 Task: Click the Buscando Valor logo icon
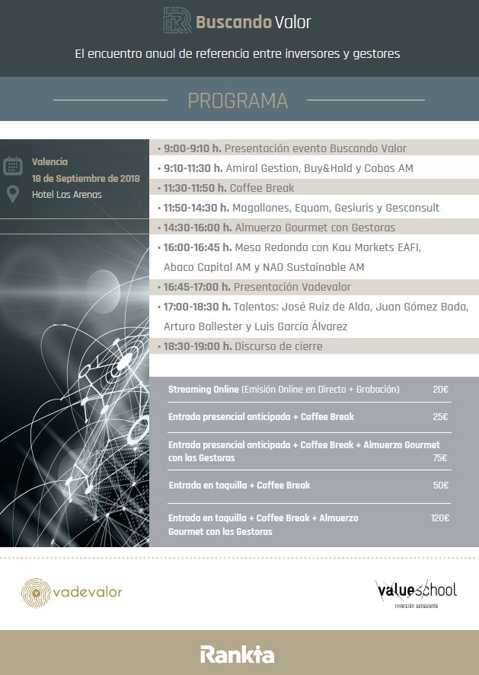pyautogui.click(x=177, y=21)
